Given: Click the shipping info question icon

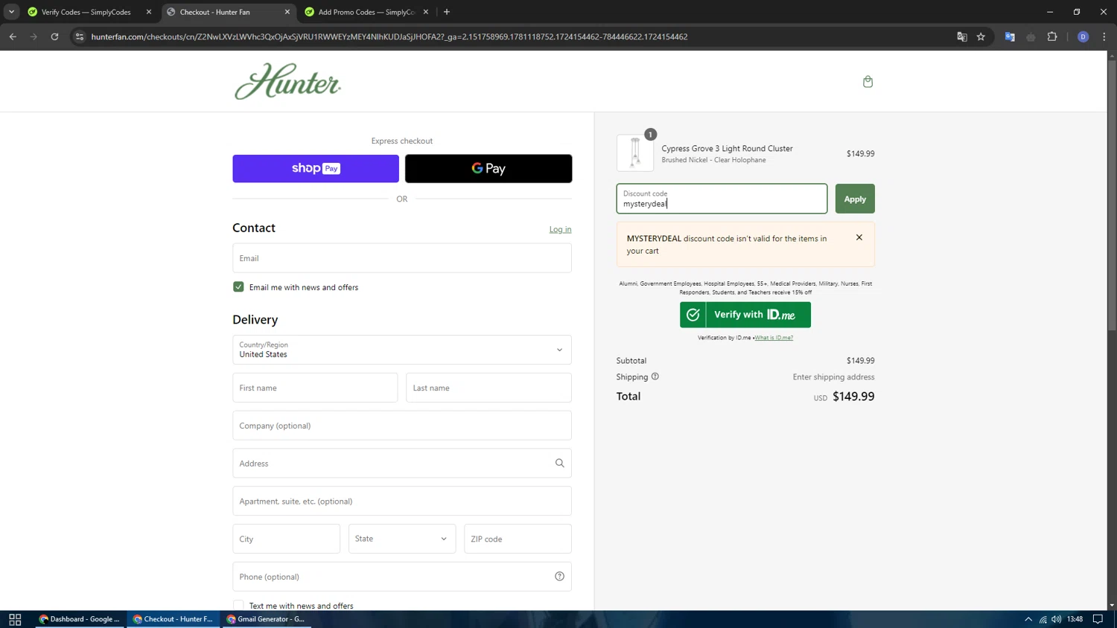Looking at the screenshot, I should (x=655, y=377).
